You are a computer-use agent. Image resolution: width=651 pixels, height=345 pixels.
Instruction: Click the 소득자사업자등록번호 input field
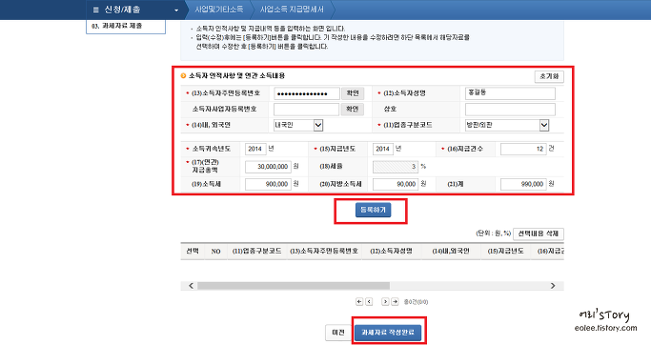tap(306, 110)
